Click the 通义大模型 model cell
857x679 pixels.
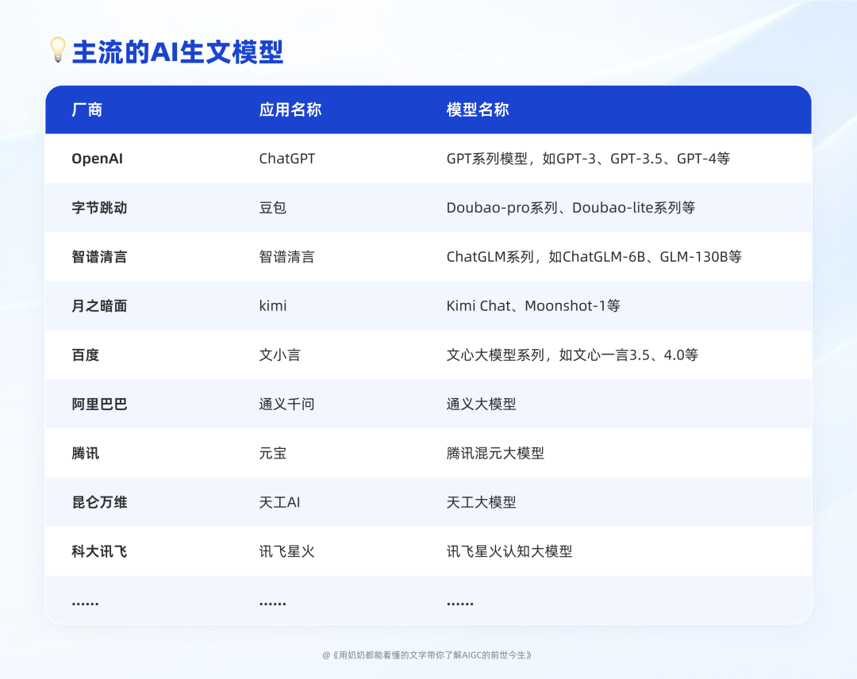point(482,405)
